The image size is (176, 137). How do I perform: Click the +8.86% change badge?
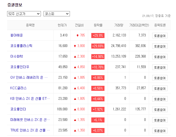pyautogui.click(x=98, y=78)
